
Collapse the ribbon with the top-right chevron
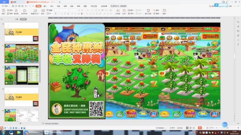pos(238,6)
